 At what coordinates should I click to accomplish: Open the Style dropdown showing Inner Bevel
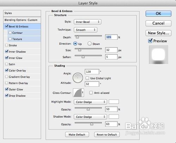coord(88,22)
